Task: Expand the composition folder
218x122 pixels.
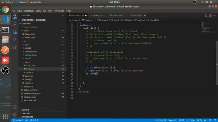Action: pyautogui.click(x=42, y=55)
